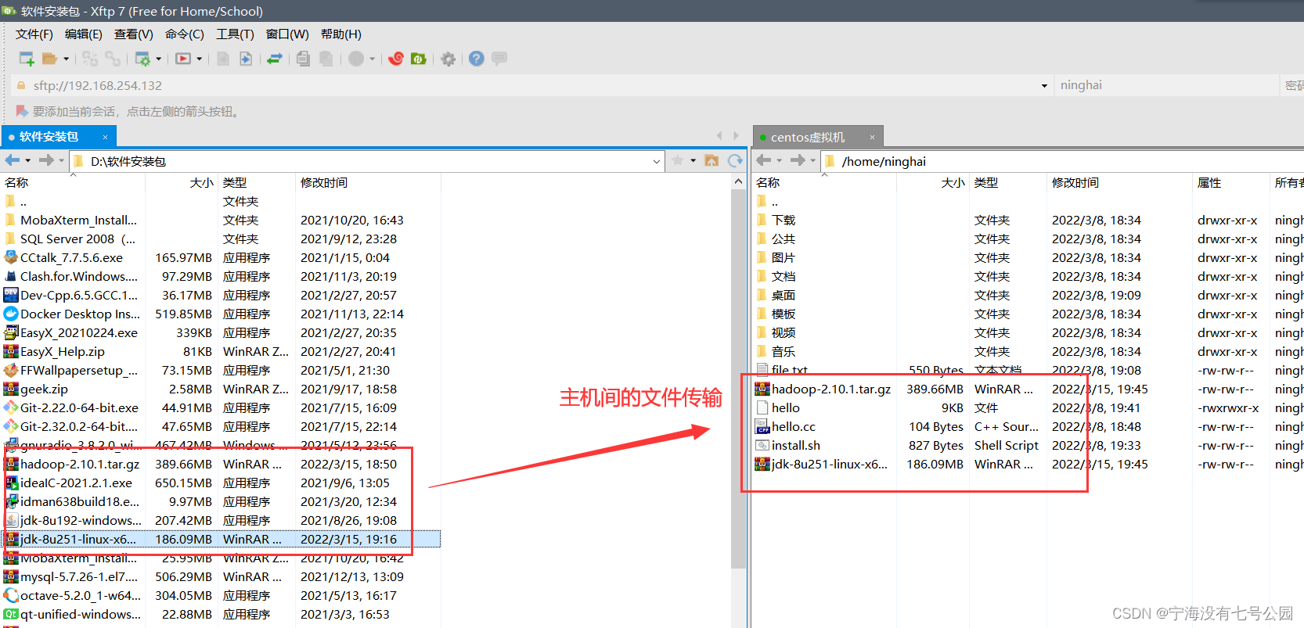This screenshot has width=1304, height=628.
Task: Select remote file hello.cc
Action: 1028,426
